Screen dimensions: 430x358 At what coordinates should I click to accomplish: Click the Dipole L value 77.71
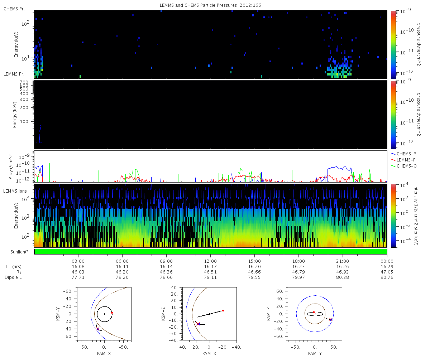tap(78, 277)
